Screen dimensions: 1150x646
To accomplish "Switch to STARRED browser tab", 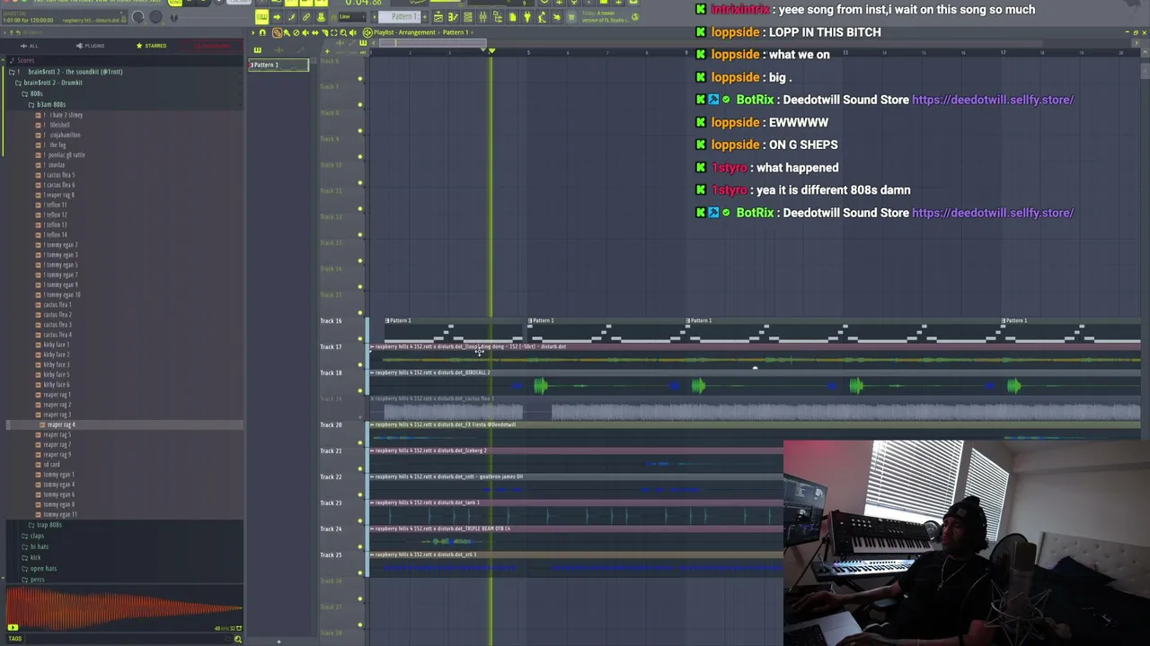I will 151,46.
